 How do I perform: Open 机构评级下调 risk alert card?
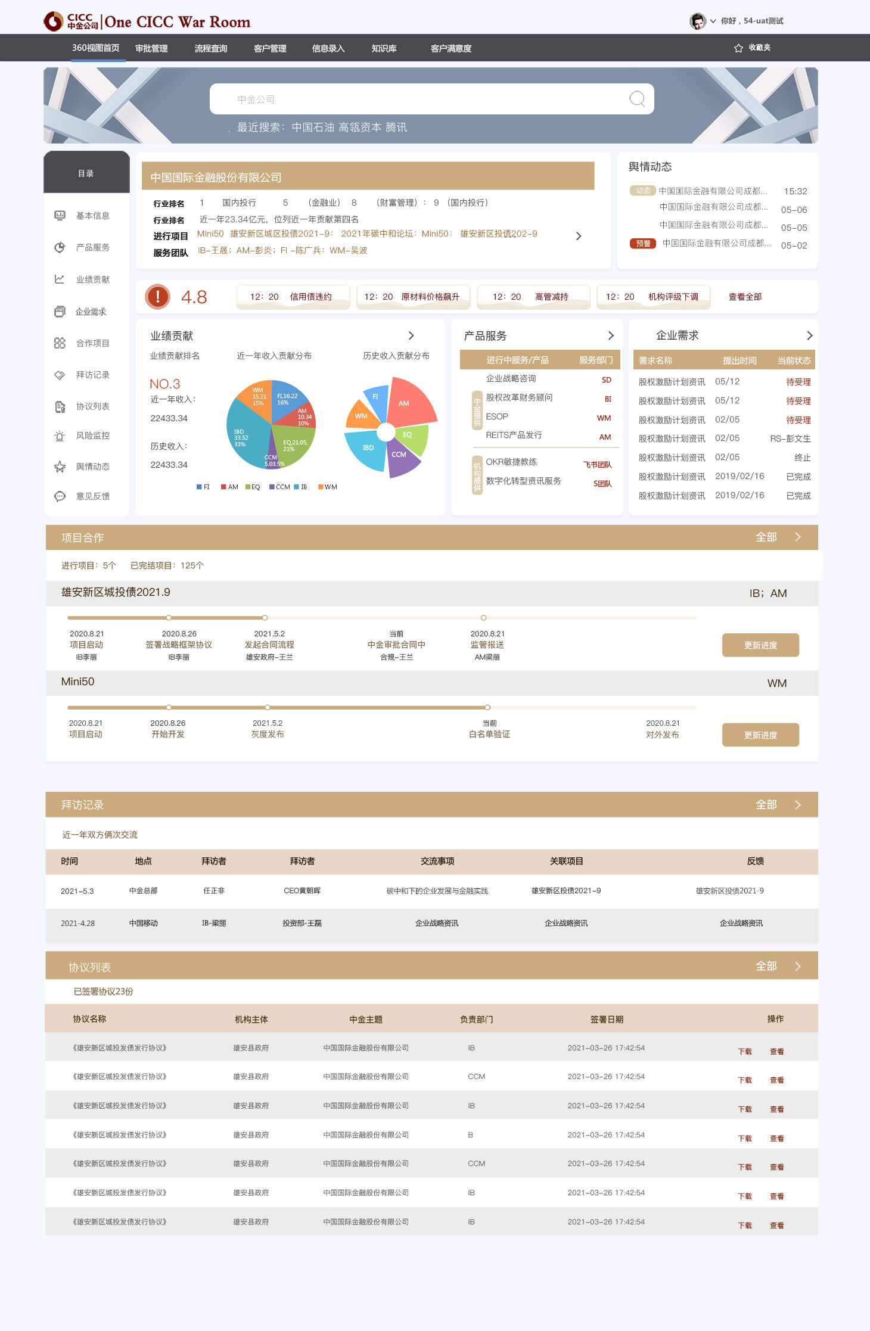[x=654, y=297]
